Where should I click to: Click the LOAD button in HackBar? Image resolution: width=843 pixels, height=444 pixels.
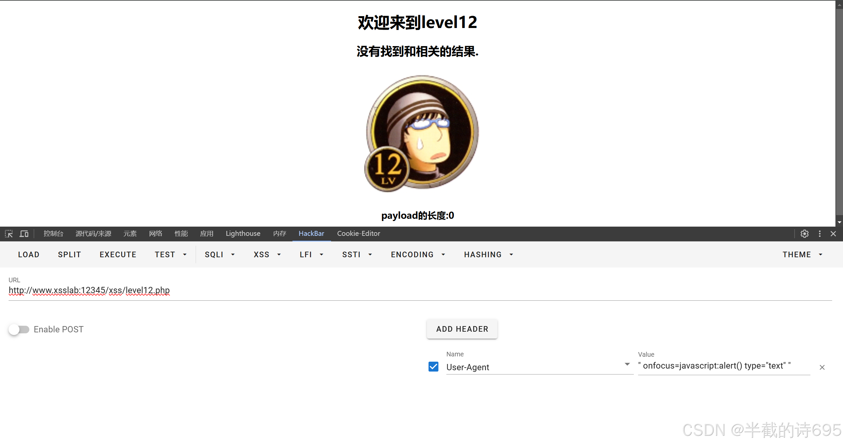point(29,255)
